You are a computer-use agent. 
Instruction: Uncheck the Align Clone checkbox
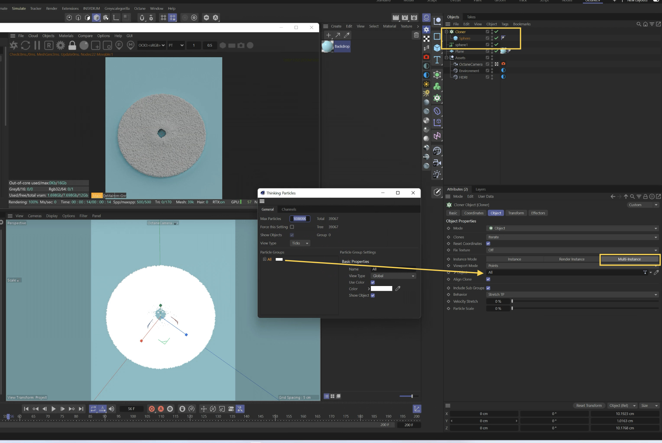tap(488, 279)
